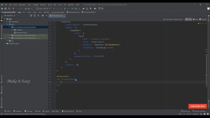Open the Android project view dropdown
This screenshot has height=118, width=210.
10,15
